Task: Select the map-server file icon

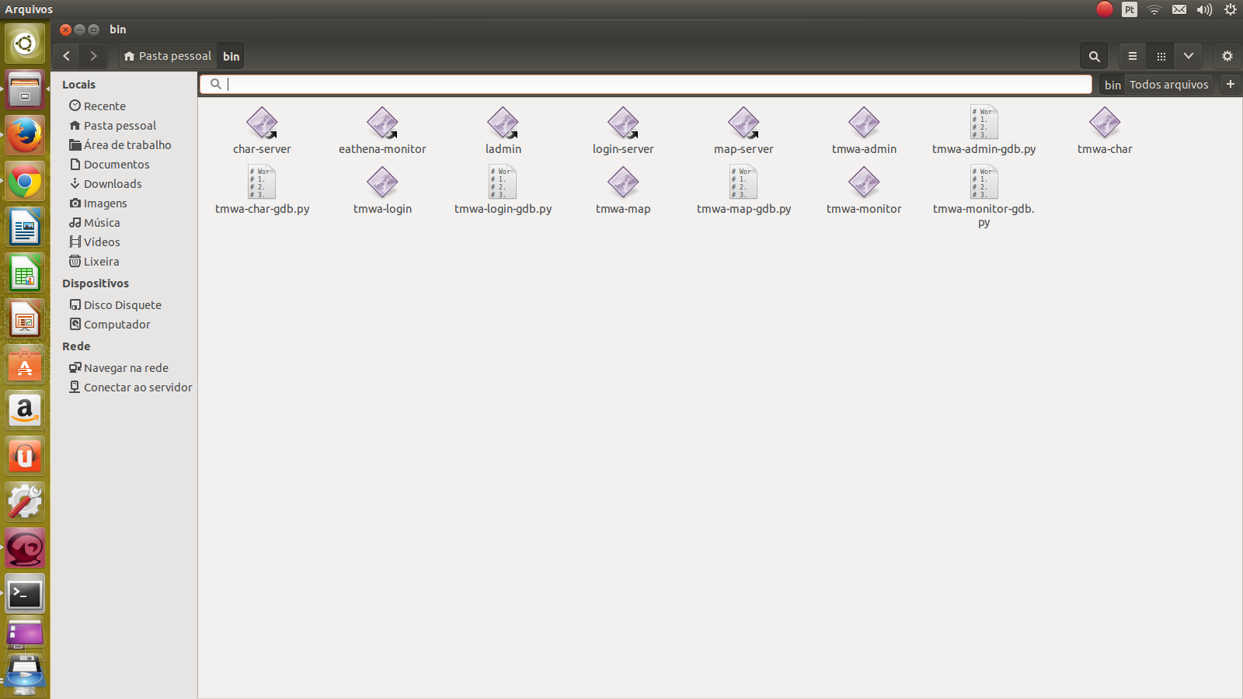Action: click(743, 123)
